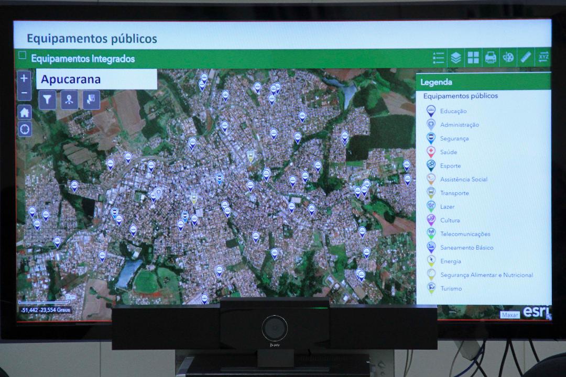Zoom out with the minus button
This screenshot has width=566, height=377.
tap(25, 94)
